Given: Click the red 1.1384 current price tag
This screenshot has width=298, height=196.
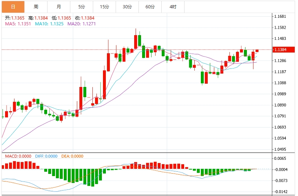Looking at the screenshot, I should tap(281, 50).
